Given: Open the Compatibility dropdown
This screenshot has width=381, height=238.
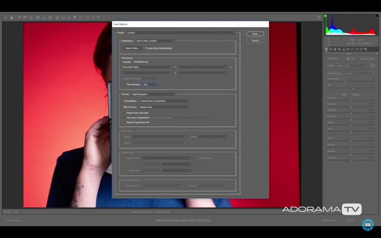Looking at the screenshot, I should pos(164,101).
